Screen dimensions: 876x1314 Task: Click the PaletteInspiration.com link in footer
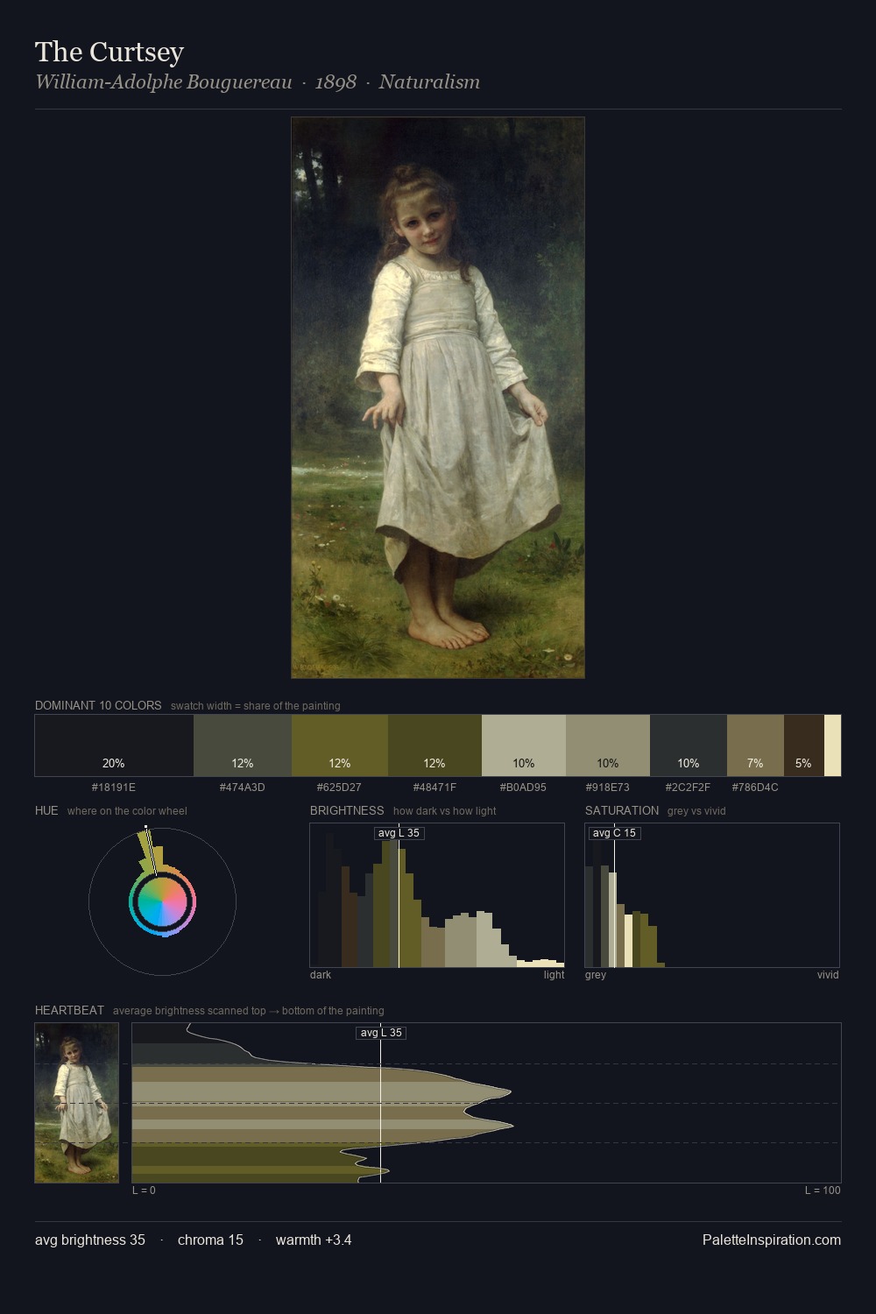[771, 1240]
